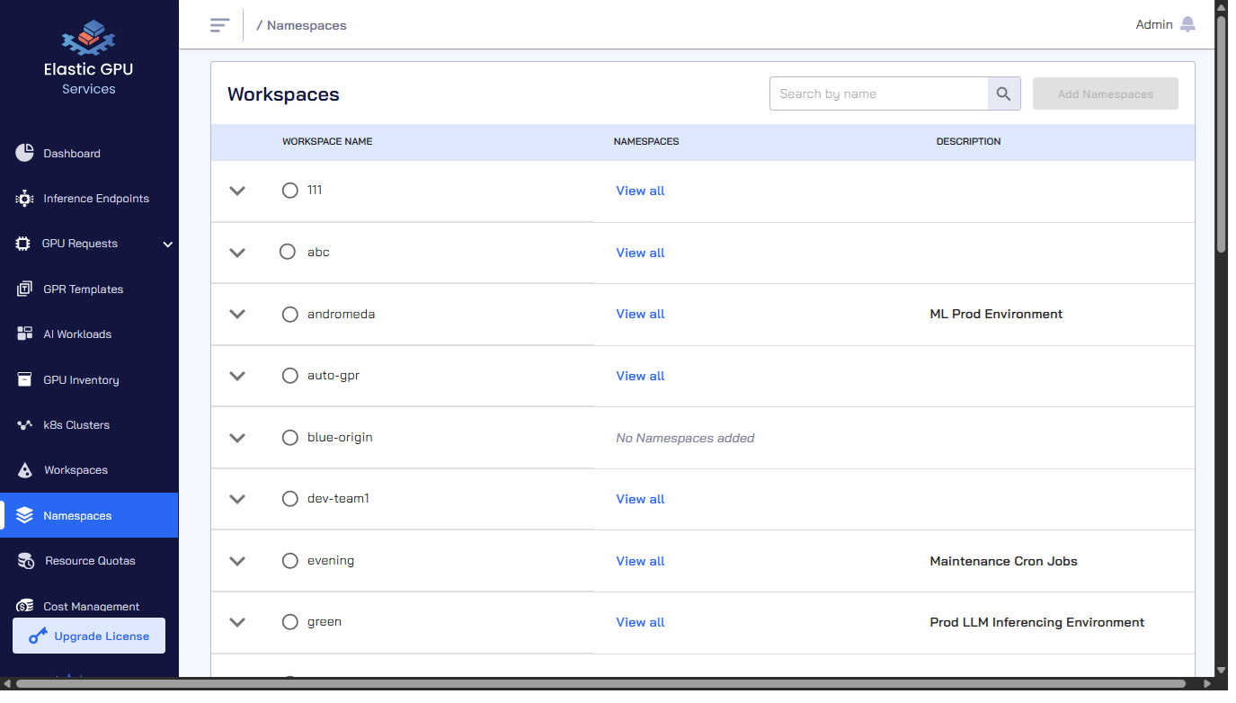
Task: Select the evening workspace radio button
Action: [289, 561]
